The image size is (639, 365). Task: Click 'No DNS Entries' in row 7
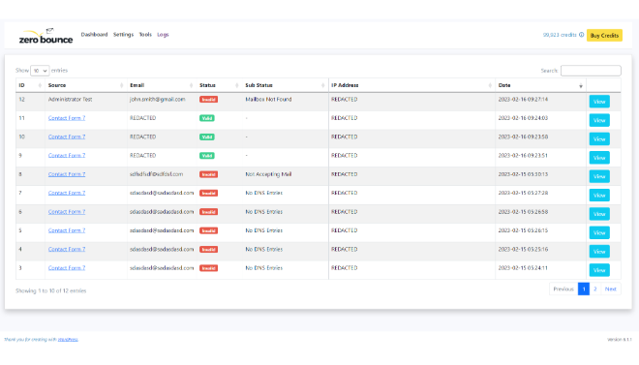(x=263, y=193)
